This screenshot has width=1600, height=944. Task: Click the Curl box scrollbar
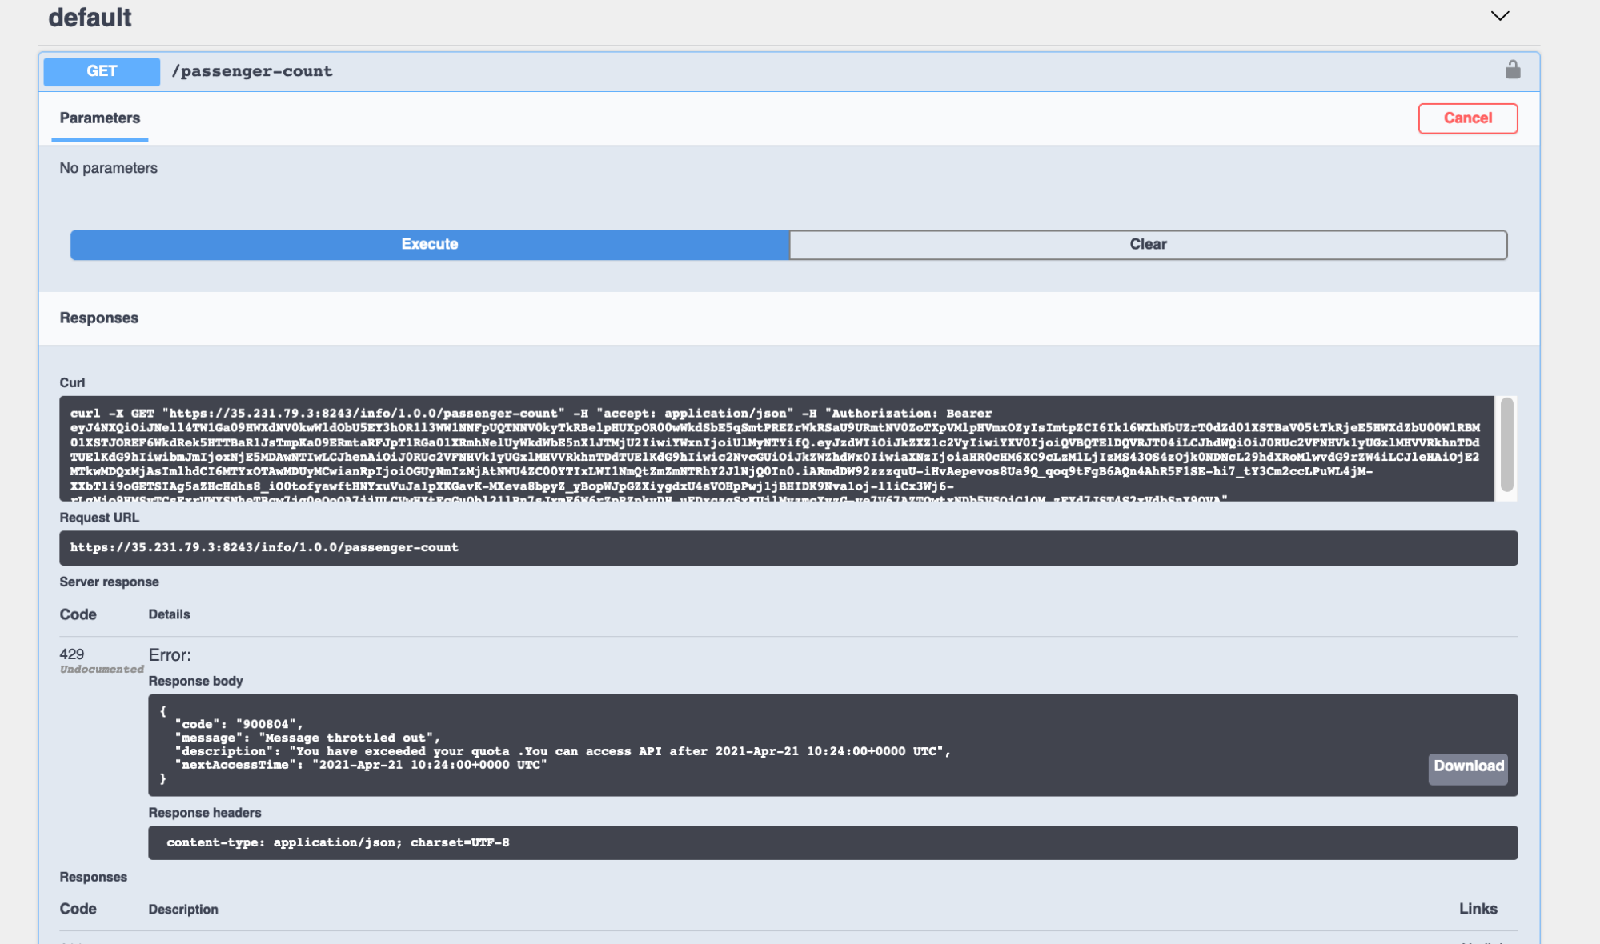[1506, 445]
